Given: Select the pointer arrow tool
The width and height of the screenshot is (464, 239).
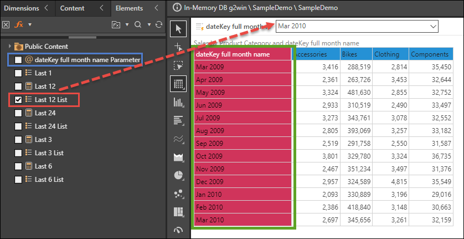Looking at the screenshot, I should click(x=178, y=28).
